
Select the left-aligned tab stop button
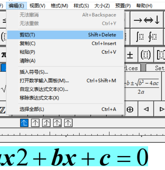point(24,123)
